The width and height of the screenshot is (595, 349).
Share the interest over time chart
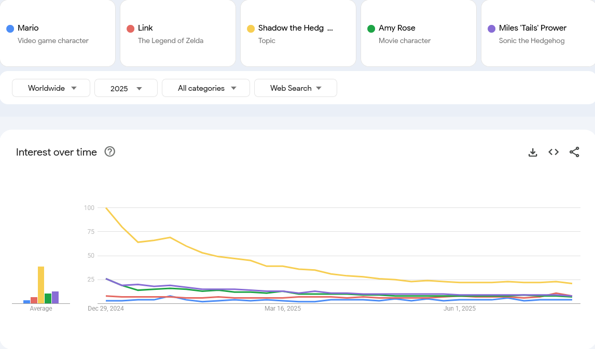tap(574, 152)
